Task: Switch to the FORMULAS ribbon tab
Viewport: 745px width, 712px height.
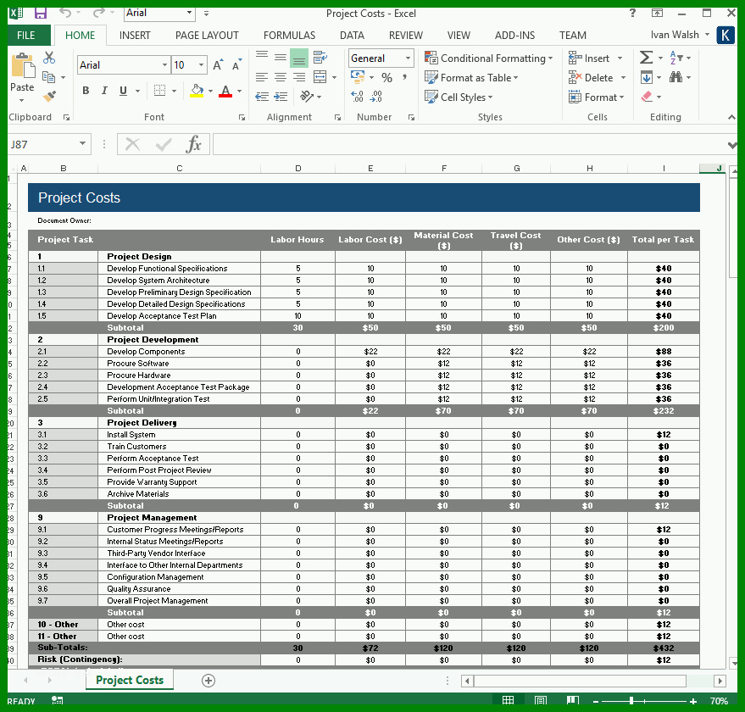Action: pyautogui.click(x=289, y=35)
